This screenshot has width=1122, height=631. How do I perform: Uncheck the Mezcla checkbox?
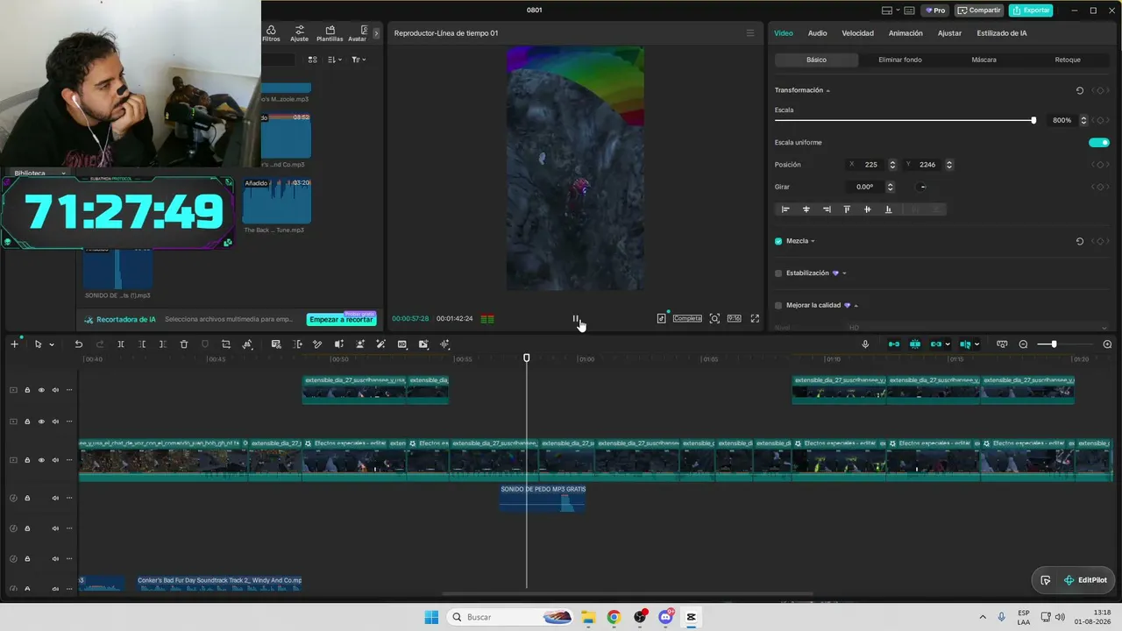778,241
